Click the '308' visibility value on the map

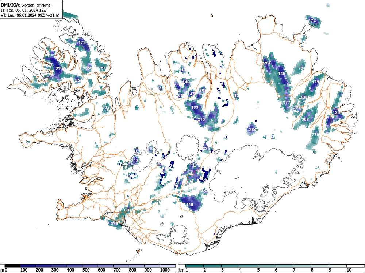pos(304,97)
